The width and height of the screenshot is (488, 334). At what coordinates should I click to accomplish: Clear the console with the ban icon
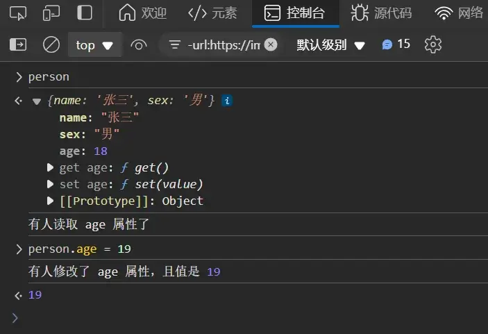[51, 44]
